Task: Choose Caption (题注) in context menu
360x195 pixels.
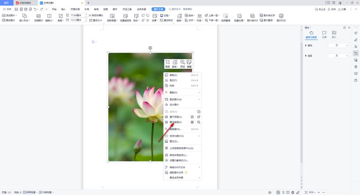Action: click(182, 141)
